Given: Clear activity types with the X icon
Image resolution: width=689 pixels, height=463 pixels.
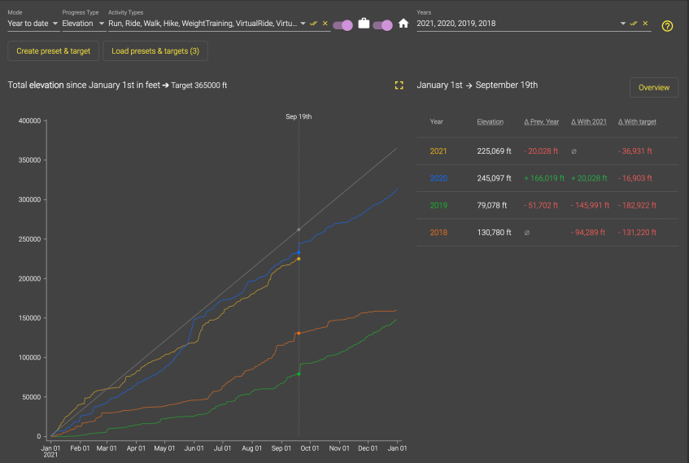Looking at the screenshot, I should 325,24.
